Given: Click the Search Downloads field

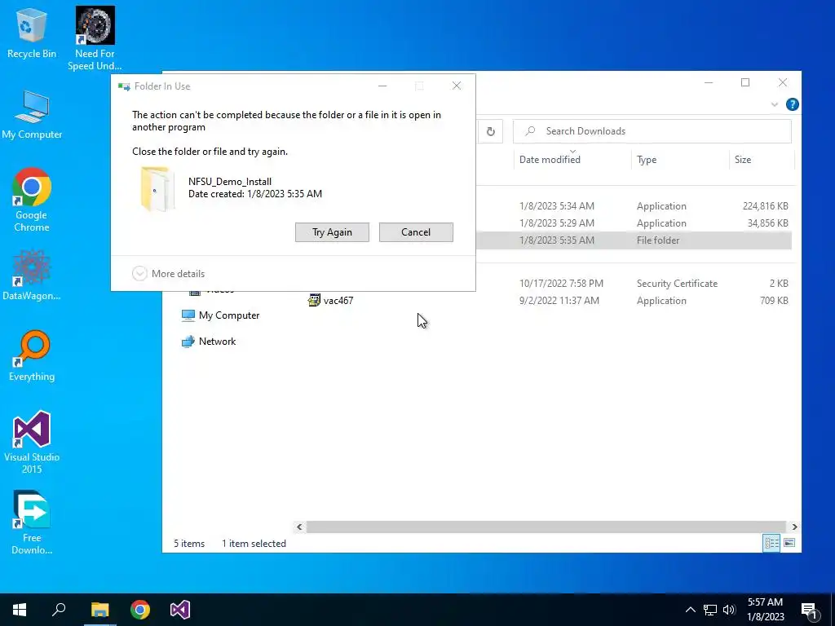Looking at the screenshot, I should 652,131.
